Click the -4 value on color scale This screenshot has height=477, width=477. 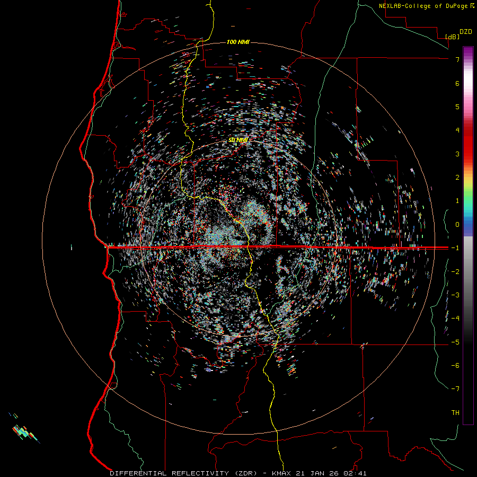tap(455, 319)
